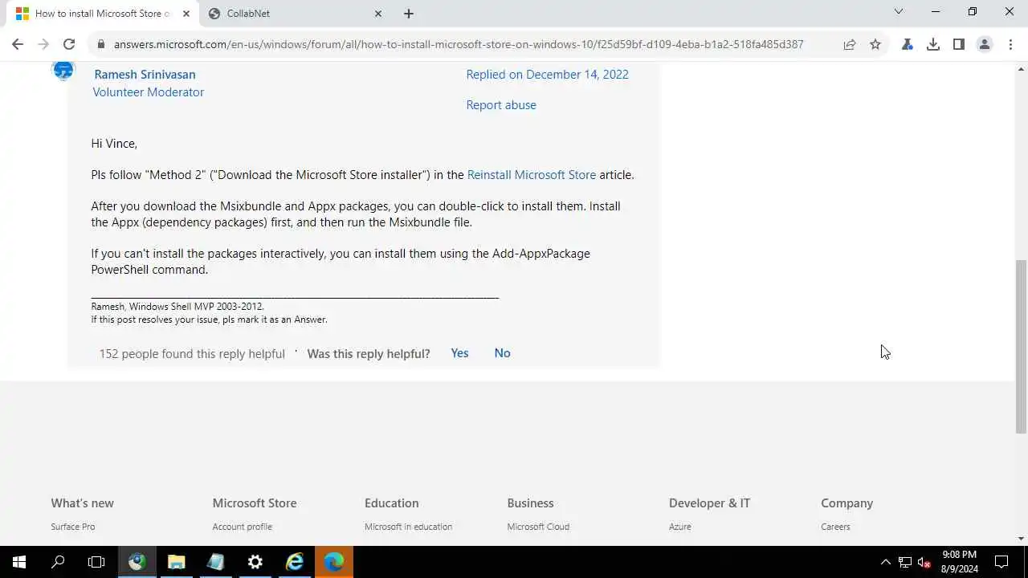The height and width of the screenshot is (578, 1028).
Task: Click the page vertical scrollbar thumb
Action: coord(1021,347)
